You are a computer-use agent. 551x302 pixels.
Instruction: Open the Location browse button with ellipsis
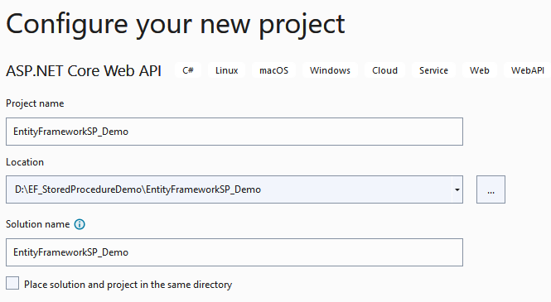click(491, 189)
